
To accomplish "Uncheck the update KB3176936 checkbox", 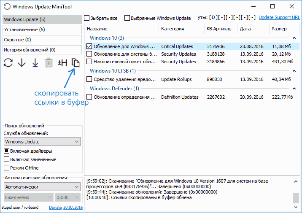I will coord(89,46).
